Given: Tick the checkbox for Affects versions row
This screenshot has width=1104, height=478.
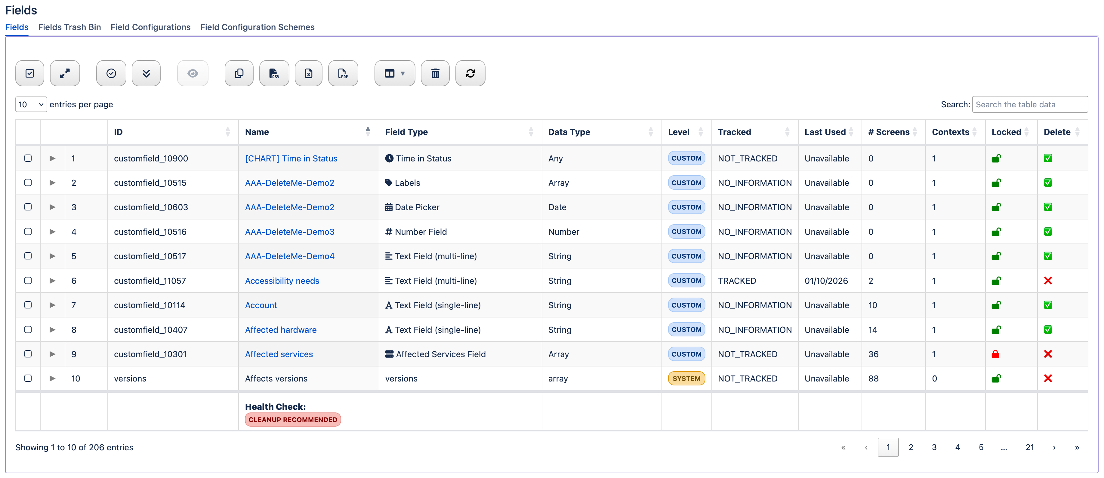Looking at the screenshot, I should coord(28,378).
